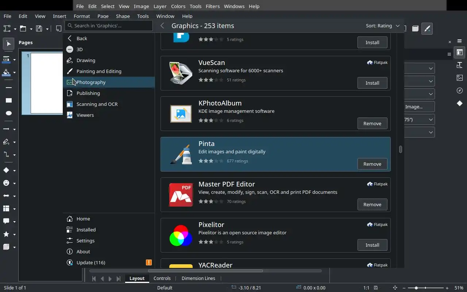The height and width of the screenshot is (292, 467).
Task: Open the Sort: Rating dropdown
Action: click(x=383, y=26)
